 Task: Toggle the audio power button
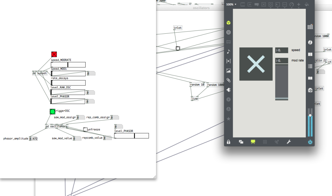(x=310, y=142)
